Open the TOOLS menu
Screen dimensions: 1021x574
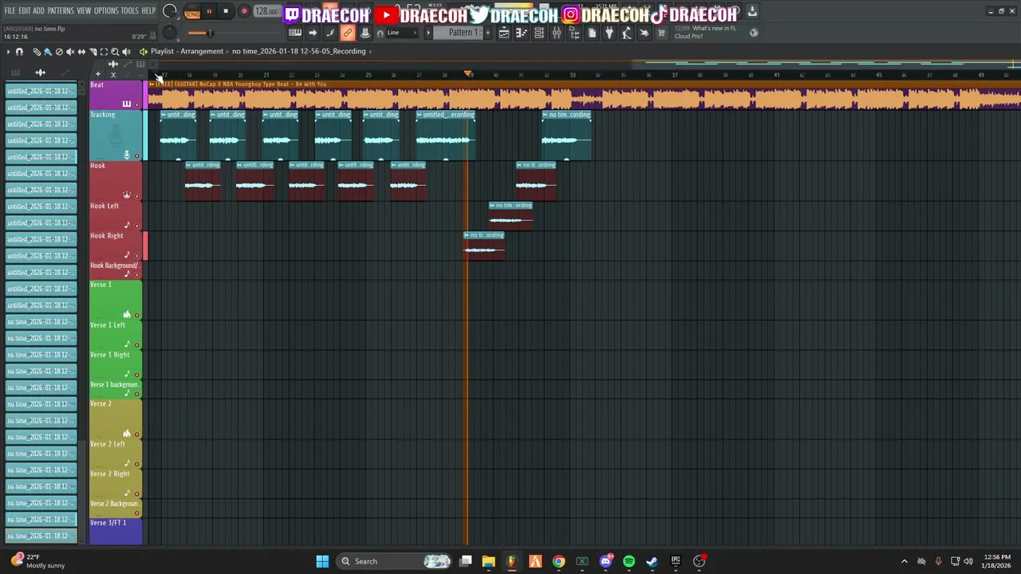point(129,11)
